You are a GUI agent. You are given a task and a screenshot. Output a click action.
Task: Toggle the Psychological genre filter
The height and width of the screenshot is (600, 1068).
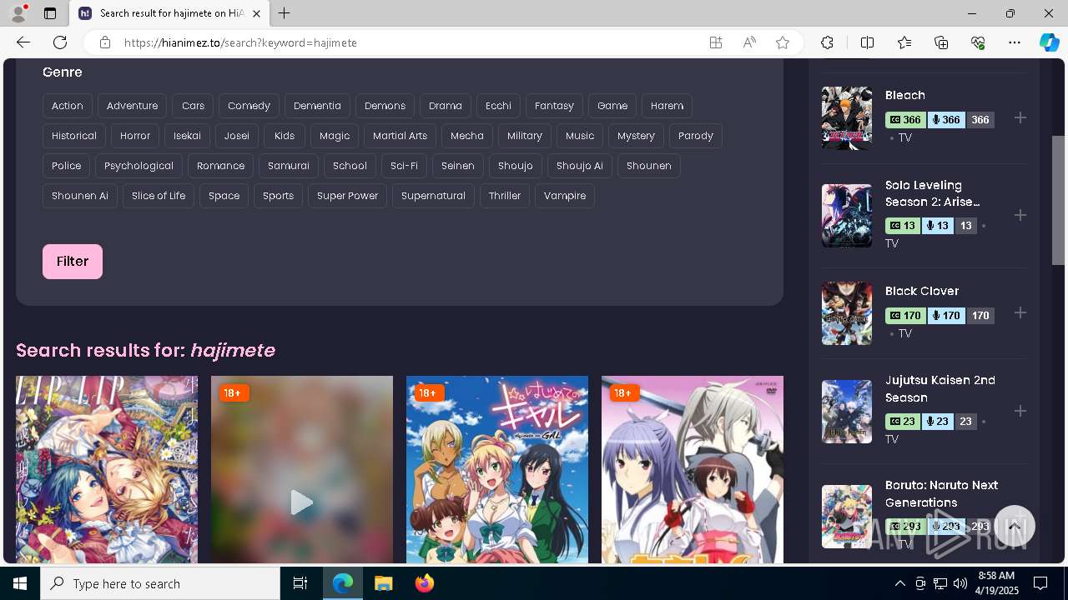139,166
